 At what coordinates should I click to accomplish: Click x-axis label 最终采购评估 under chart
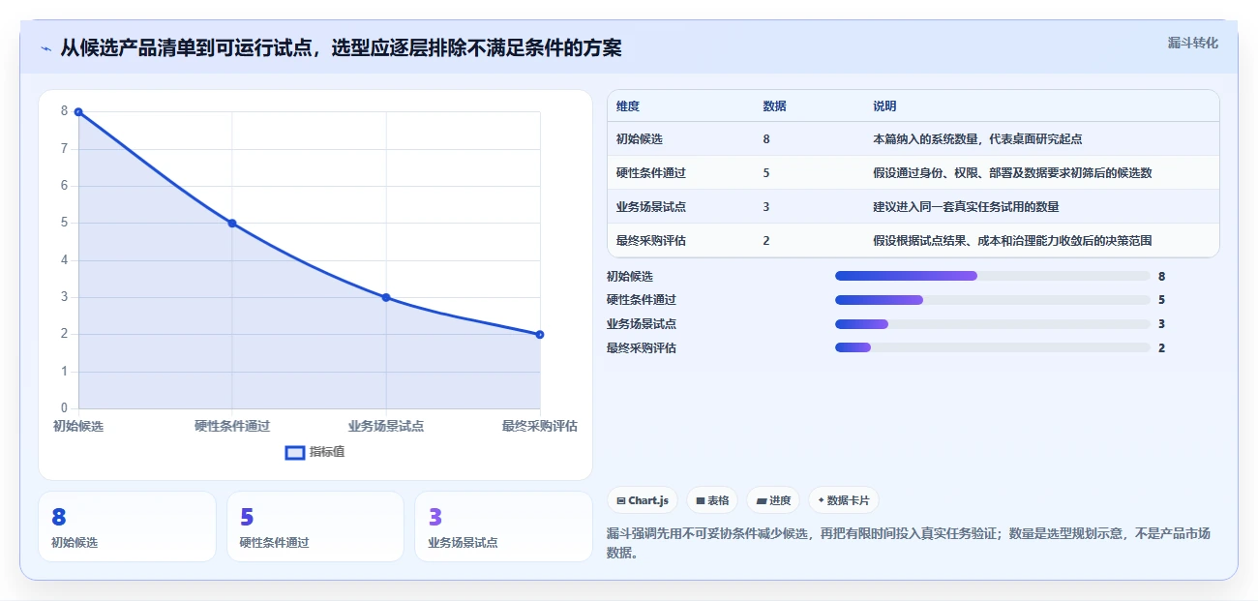[x=540, y=426]
